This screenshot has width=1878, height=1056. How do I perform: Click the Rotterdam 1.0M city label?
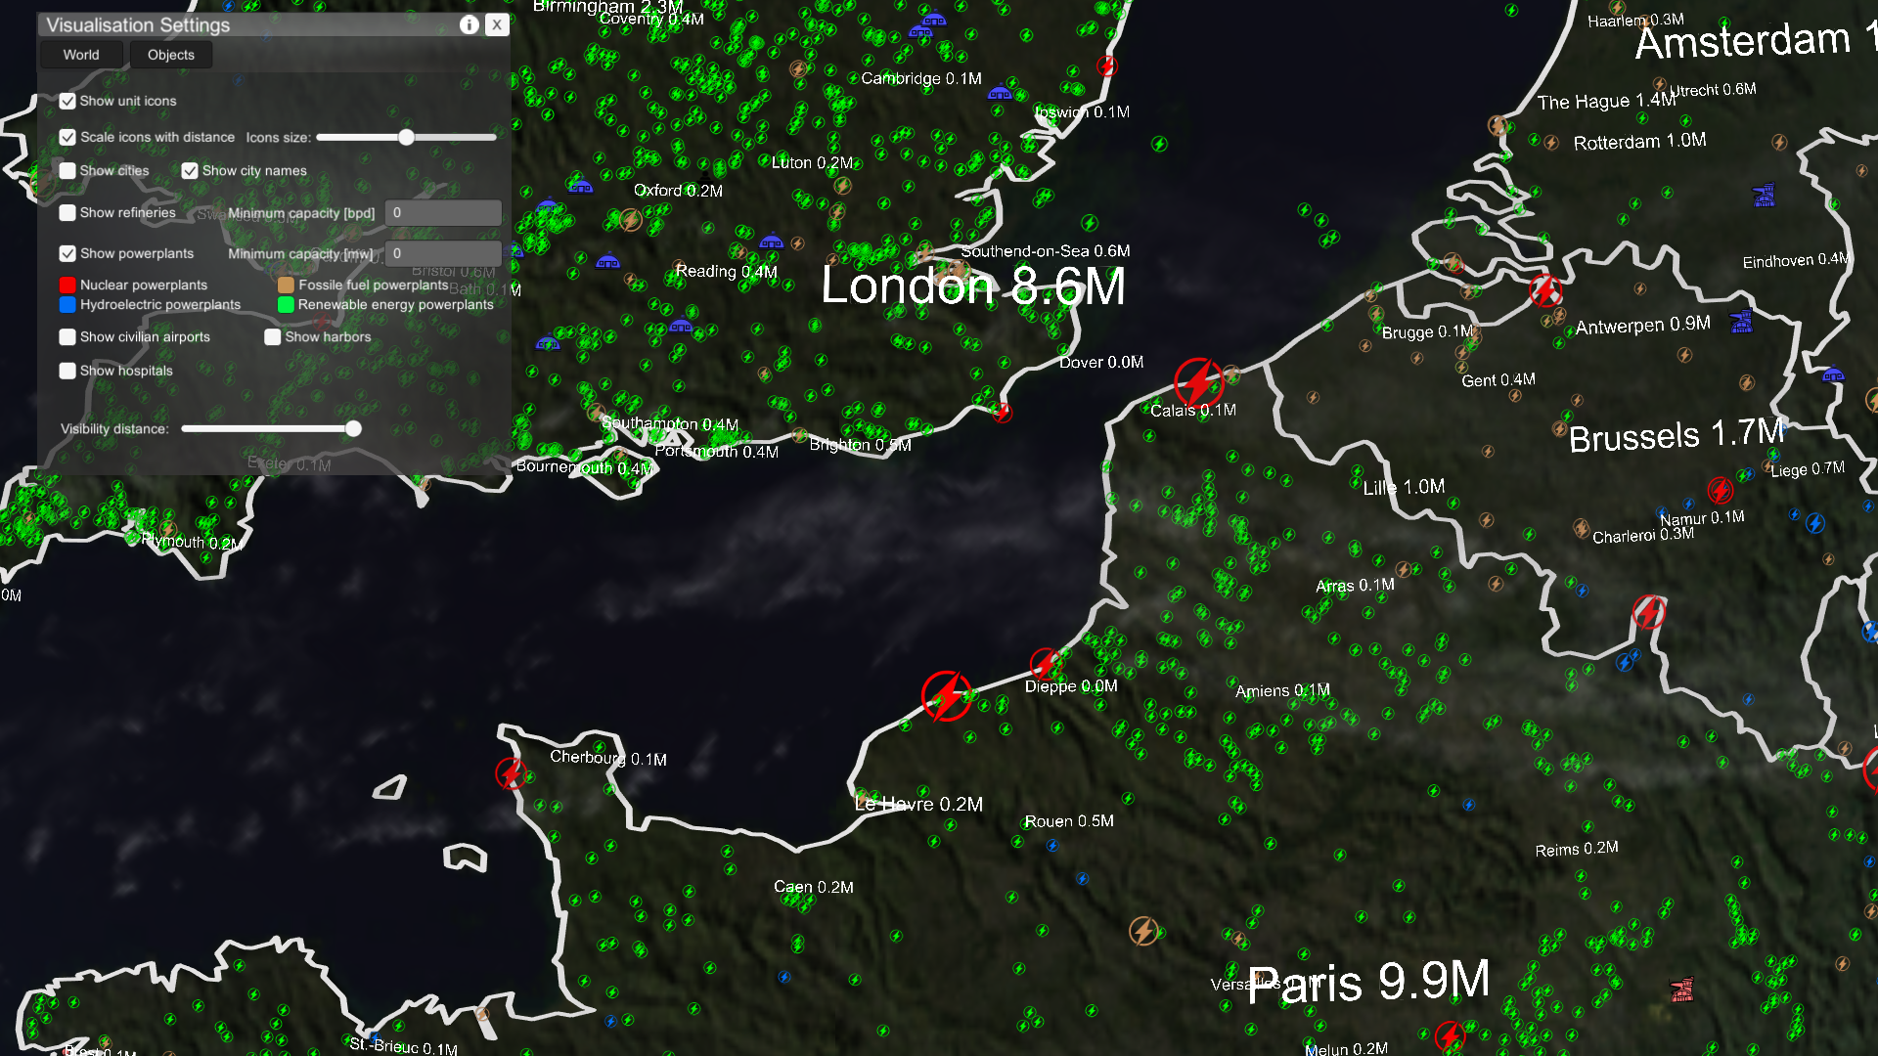(1639, 142)
